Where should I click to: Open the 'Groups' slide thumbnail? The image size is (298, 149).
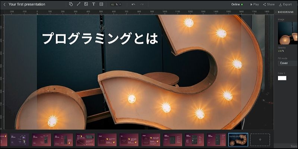[x=151, y=140]
